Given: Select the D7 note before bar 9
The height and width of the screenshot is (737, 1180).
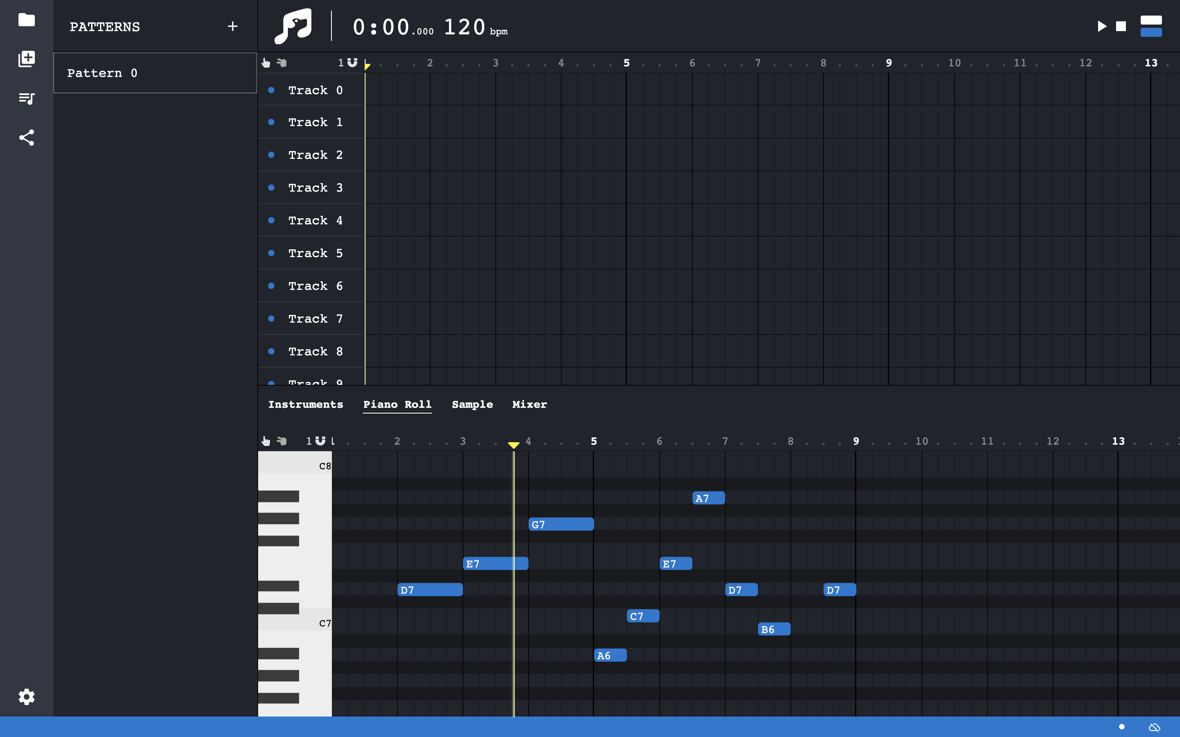Looking at the screenshot, I should coord(840,590).
